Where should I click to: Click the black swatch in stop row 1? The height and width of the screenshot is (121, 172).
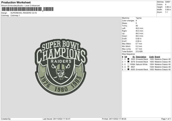click(x=128, y=59)
